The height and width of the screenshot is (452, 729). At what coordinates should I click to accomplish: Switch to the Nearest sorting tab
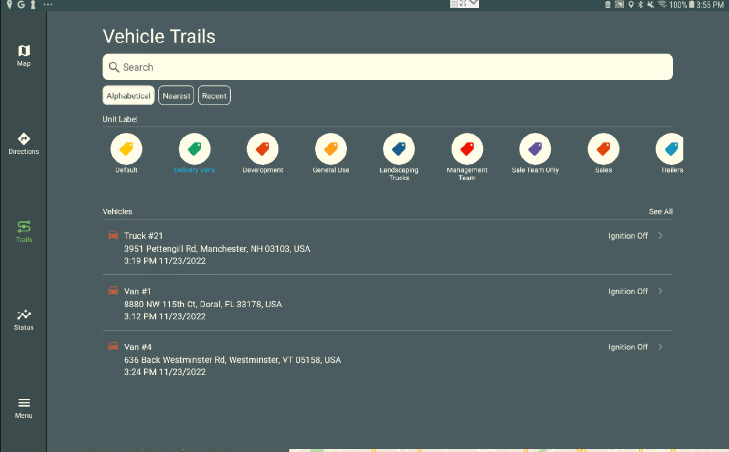coord(176,95)
